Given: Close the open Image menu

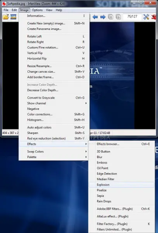Looking at the screenshot, I should [24, 10].
